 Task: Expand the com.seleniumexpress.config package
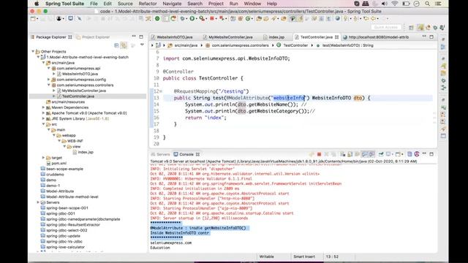(49, 80)
